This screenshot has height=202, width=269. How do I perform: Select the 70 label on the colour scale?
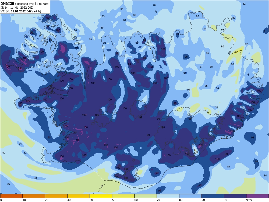click(x=158, y=200)
